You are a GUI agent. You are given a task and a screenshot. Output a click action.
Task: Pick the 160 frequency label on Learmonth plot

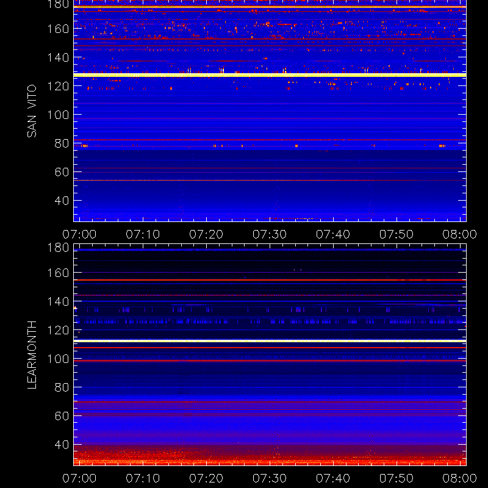pos(58,273)
